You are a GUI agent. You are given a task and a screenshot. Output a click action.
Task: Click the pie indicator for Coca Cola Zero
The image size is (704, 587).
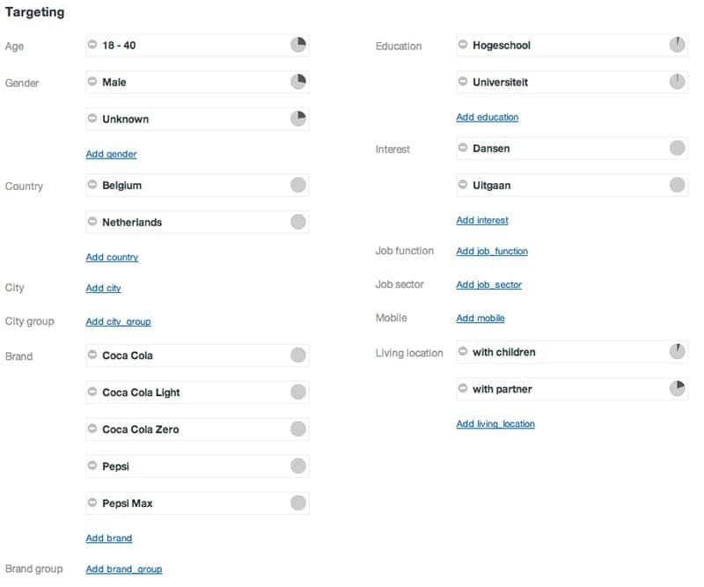click(298, 429)
